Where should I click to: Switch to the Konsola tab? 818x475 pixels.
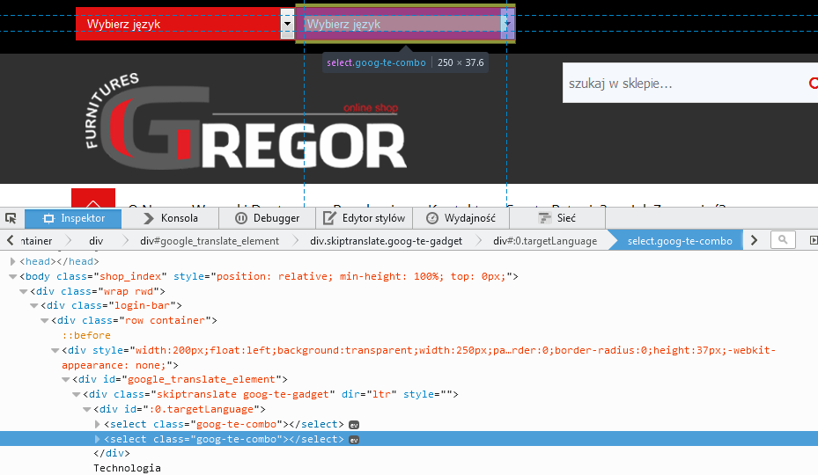tap(171, 218)
